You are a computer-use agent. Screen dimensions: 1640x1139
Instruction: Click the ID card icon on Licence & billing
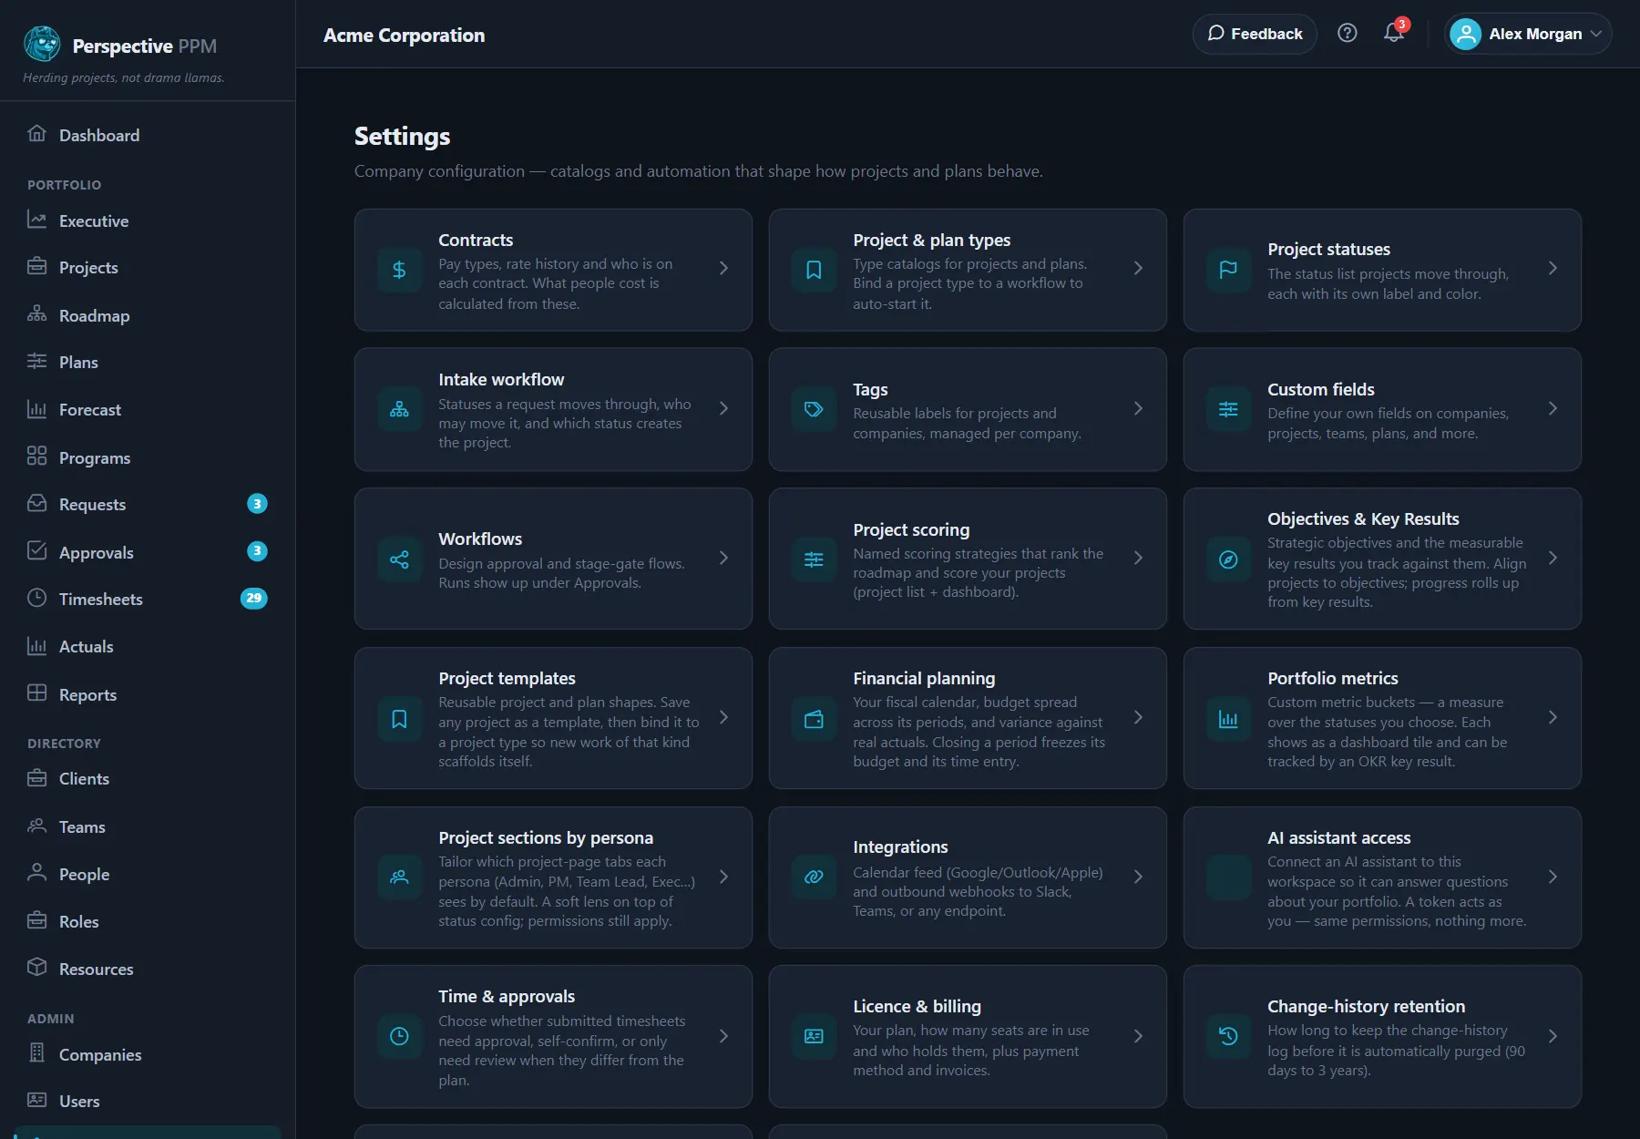814,1036
